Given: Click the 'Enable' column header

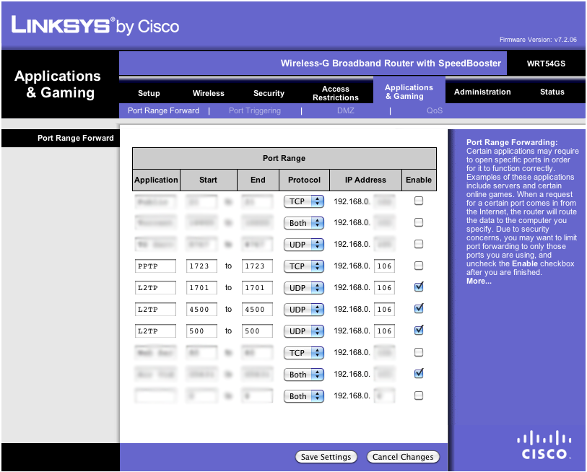Looking at the screenshot, I should click(x=419, y=180).
